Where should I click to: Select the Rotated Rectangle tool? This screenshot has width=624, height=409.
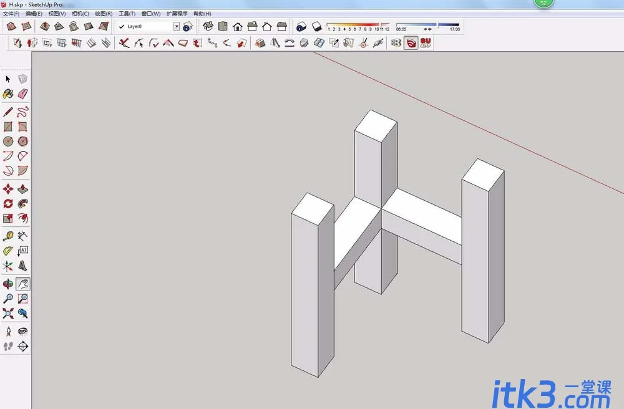(x=22, y=127)
